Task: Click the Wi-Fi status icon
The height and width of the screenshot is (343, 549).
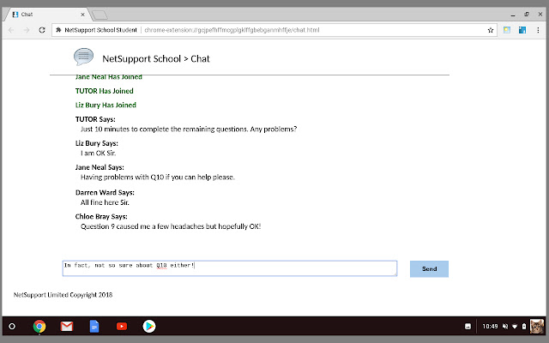Action: (515, 326)
